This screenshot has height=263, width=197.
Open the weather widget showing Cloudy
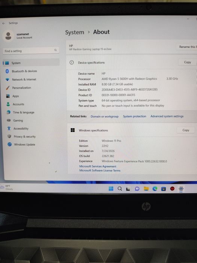[x=7, y=187]
